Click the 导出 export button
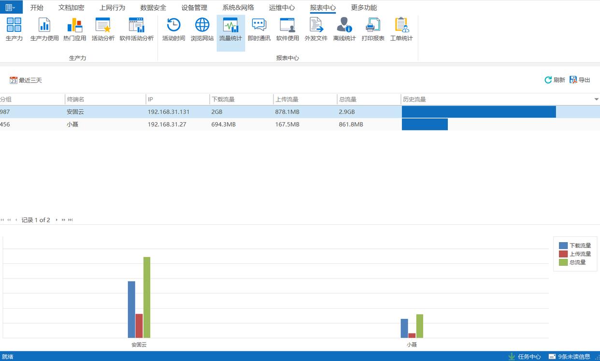Image resolution: width=600 pixels, height=361 pixels. [x=580, y=80]
